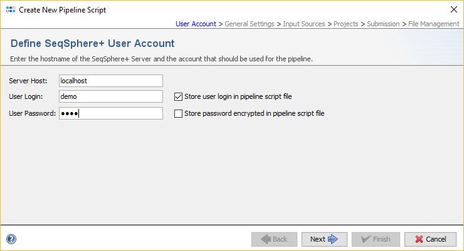The width and height of the screenshot is (464, 251).
Task: Click the blue arrow icon on Next
Action: point(333,239)
